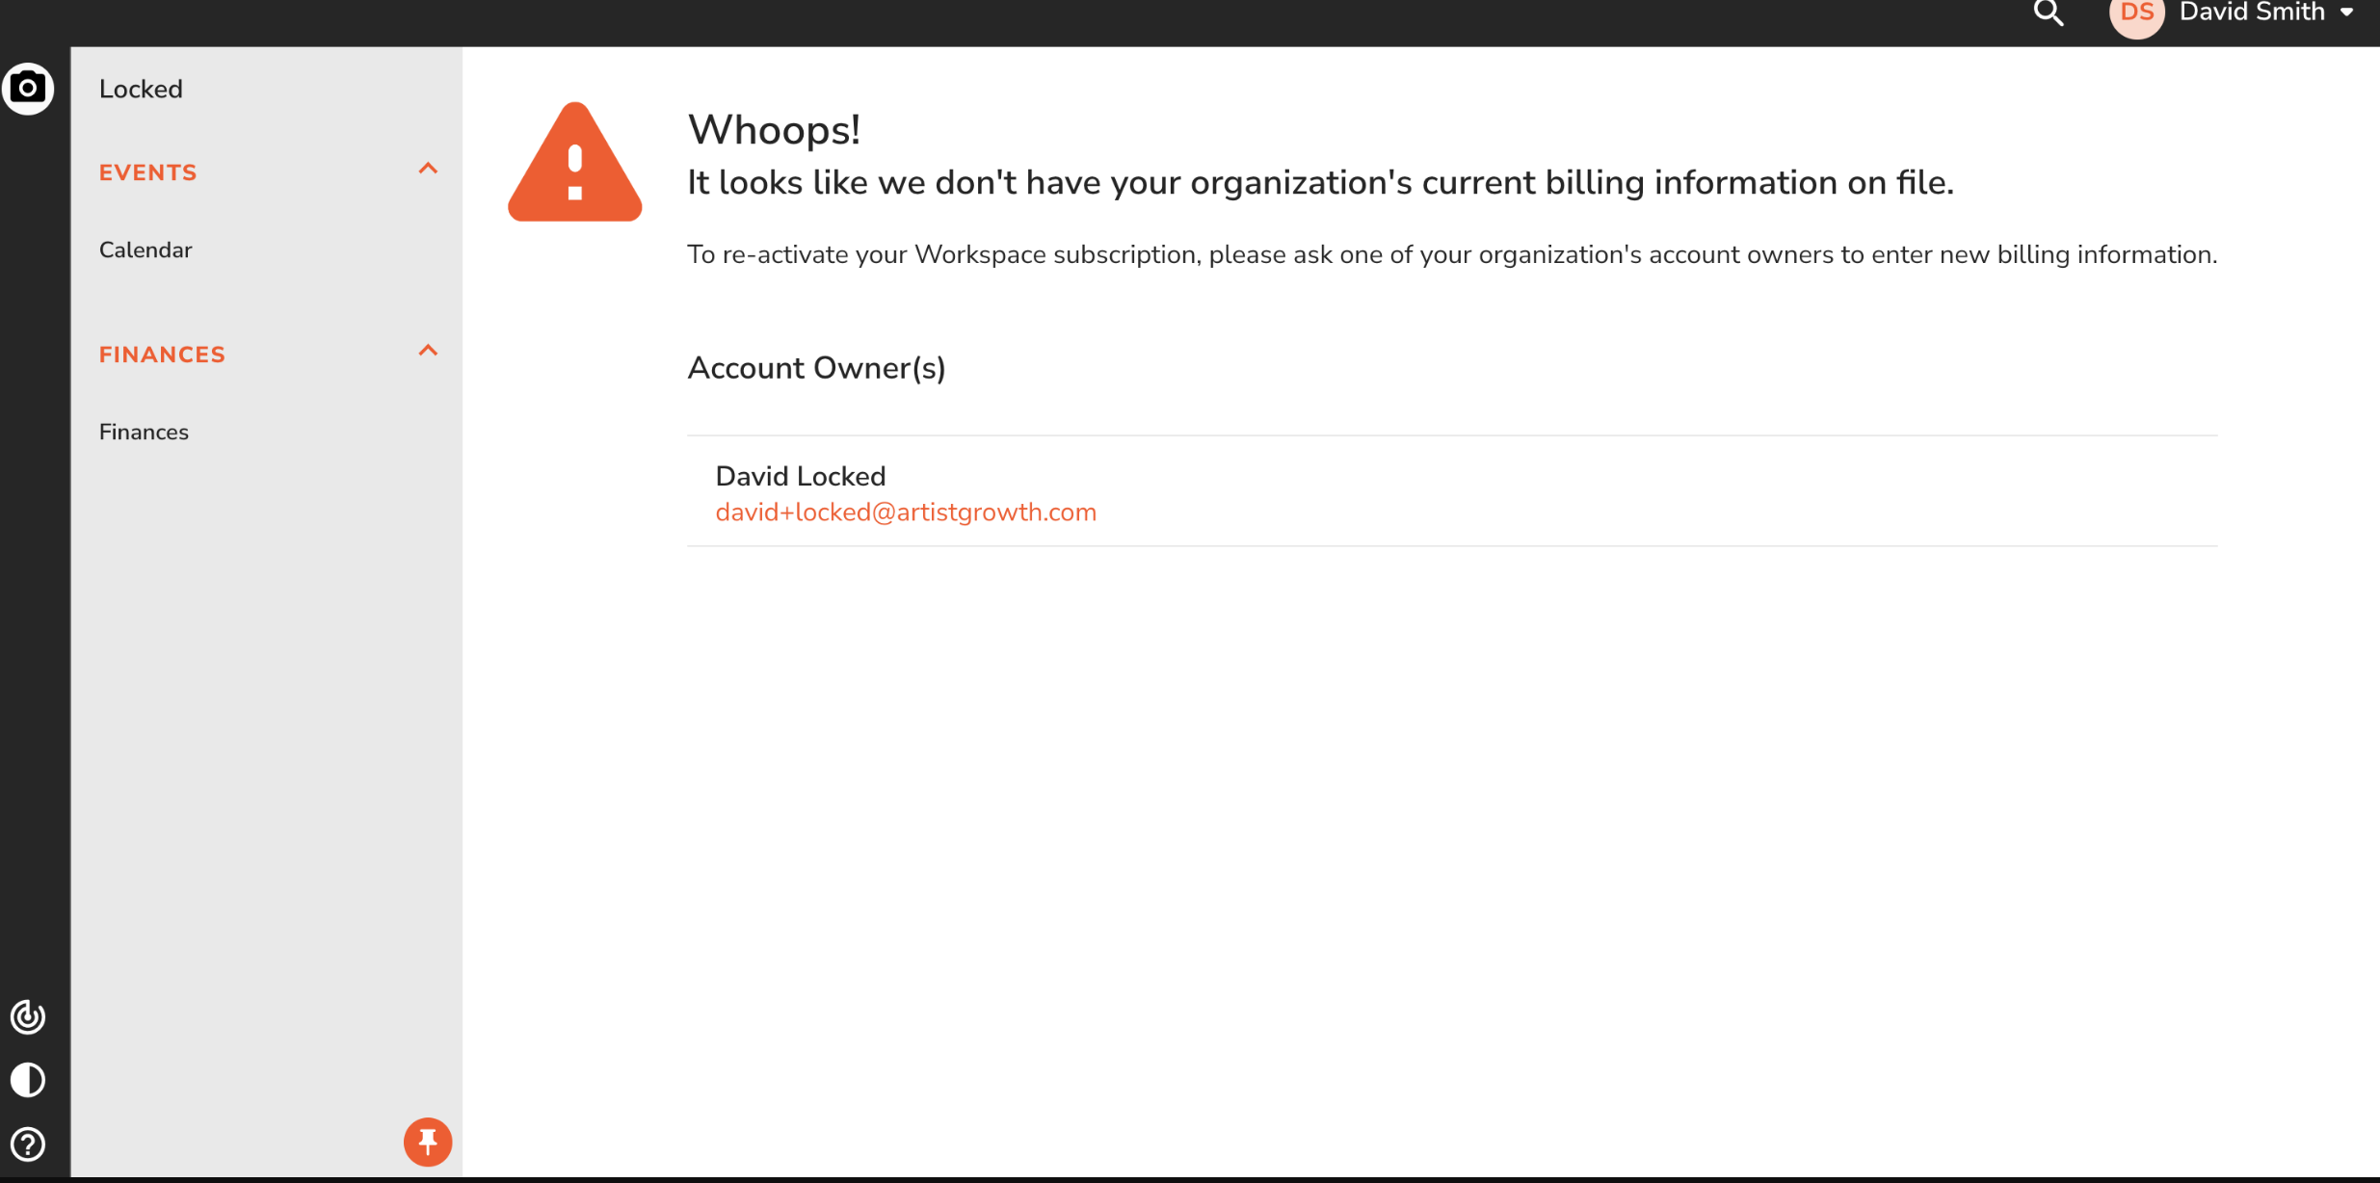Screen dimensions: 2380x1183
Task: Collapse the Events section chevron
Action: pyautogui.click(x=428, y=170)
